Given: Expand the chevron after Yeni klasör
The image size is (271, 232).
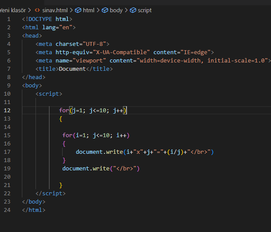Looking at the screenshot, I should pyautogui.click(x=30, y=10).
